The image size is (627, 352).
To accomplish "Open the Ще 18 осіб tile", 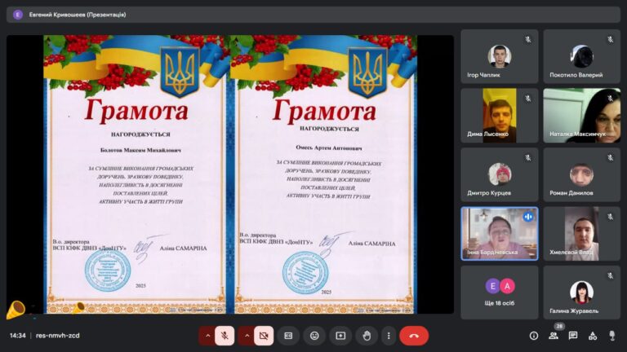I will (500, 293).
